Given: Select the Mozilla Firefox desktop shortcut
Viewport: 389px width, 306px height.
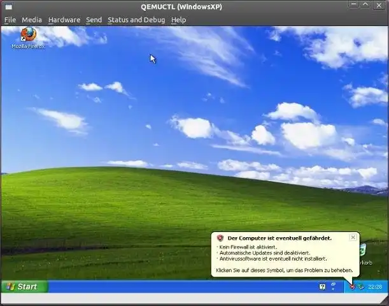Looking at the screenshot, I should coord(28,38).
